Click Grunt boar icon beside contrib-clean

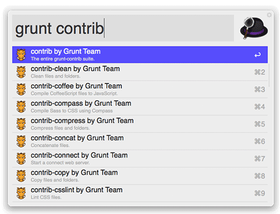click(21, 72)
